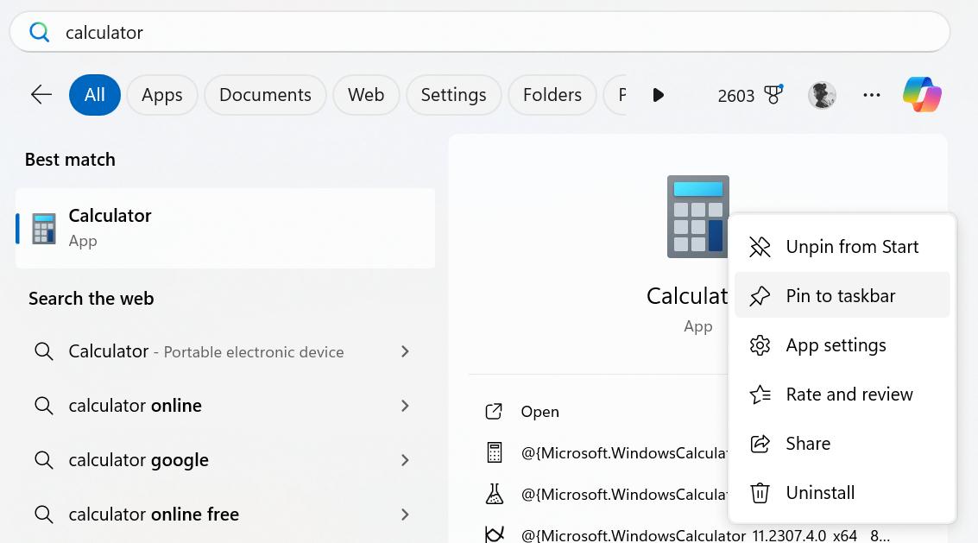Click the Calculator app icon in Best match
Screen dimensions: 978x543
point(43,227)
